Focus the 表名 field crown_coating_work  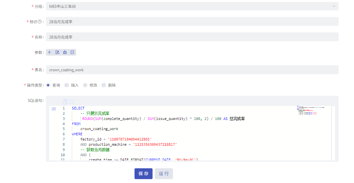coord(192,70)
